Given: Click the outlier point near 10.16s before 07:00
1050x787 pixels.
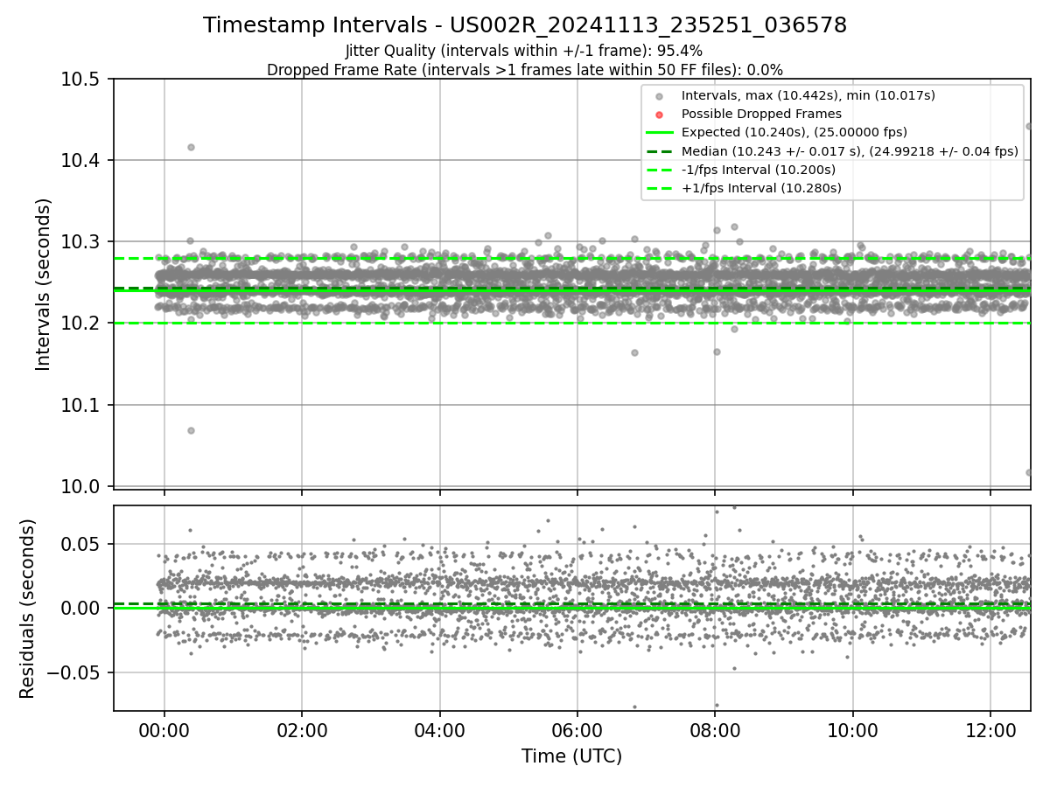Looking at the screenshot, I should [634, 352].
